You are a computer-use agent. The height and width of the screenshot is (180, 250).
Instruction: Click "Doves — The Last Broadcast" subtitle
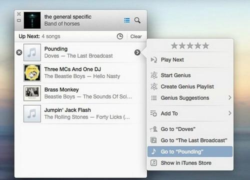click(78, 56)
